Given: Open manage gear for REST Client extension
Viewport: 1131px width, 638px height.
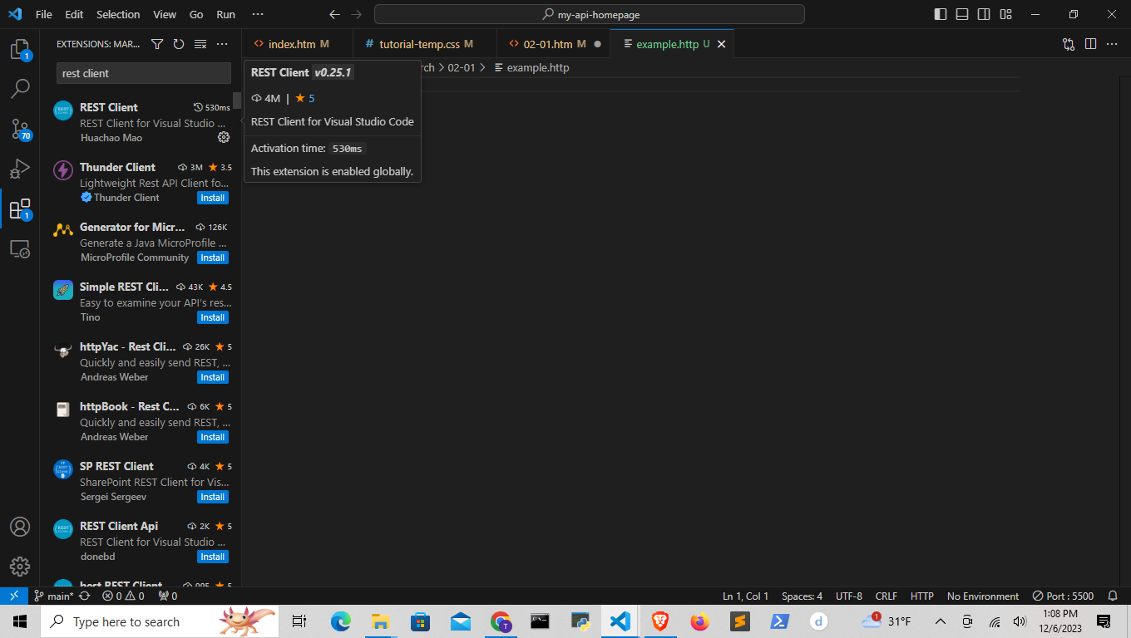Looking at the screenshot, I should (224, 137).
